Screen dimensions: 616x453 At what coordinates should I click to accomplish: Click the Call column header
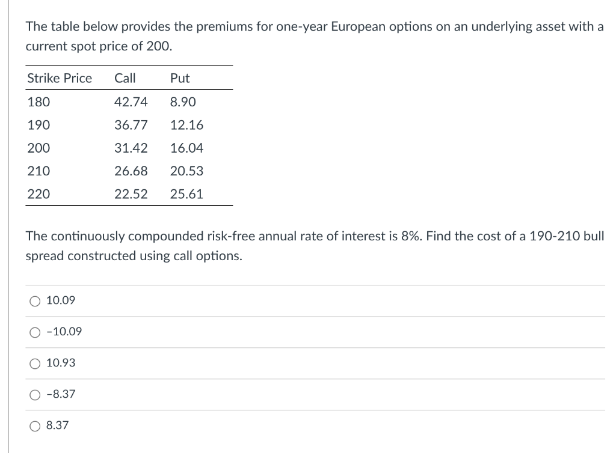click(x=125, y=78)
